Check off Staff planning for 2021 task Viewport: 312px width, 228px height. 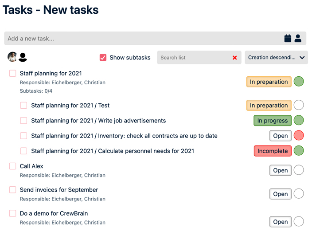pyautogui.click(x=13, y=74)
